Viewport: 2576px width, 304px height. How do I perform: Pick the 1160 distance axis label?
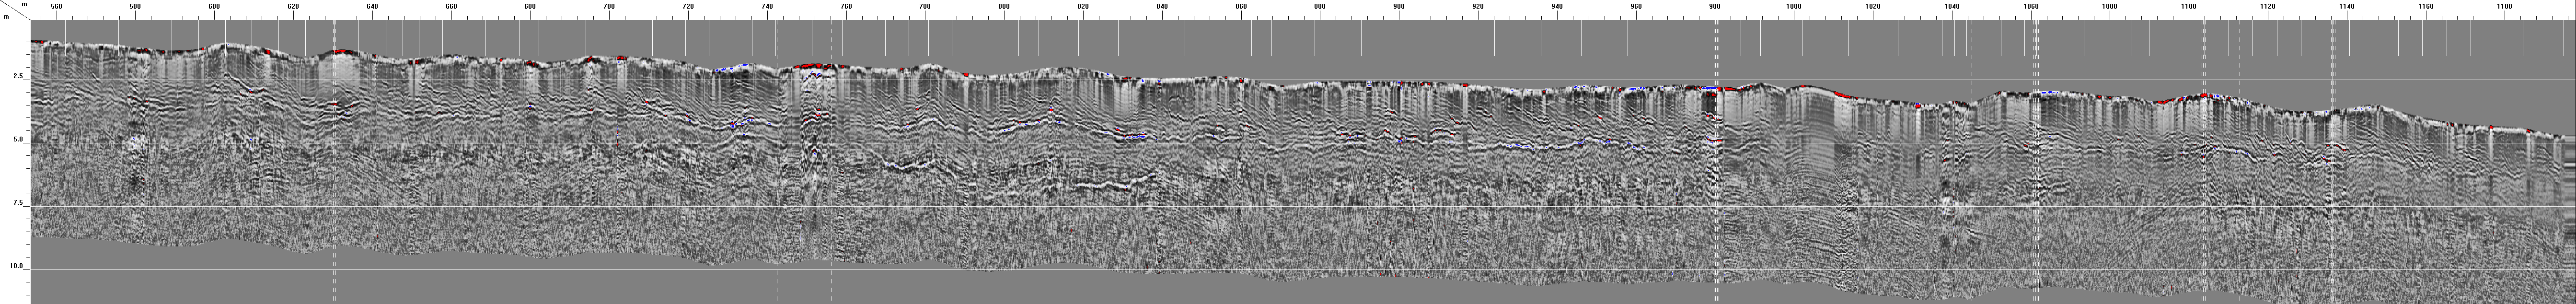point(2426,6)
